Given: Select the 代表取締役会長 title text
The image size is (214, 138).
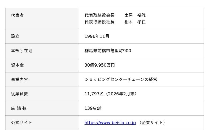Looking at the screenshot, I should 100,15.
